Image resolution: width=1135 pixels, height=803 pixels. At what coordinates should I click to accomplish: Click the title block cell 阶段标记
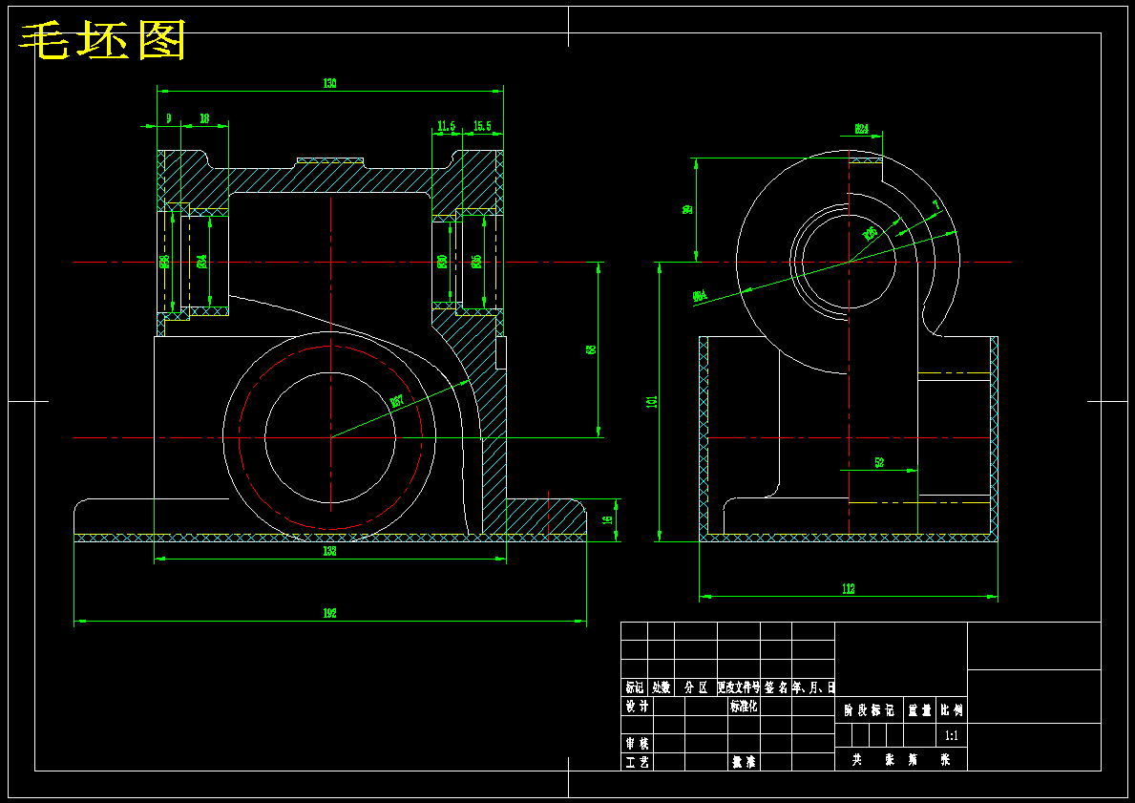(x=870, y=711)
